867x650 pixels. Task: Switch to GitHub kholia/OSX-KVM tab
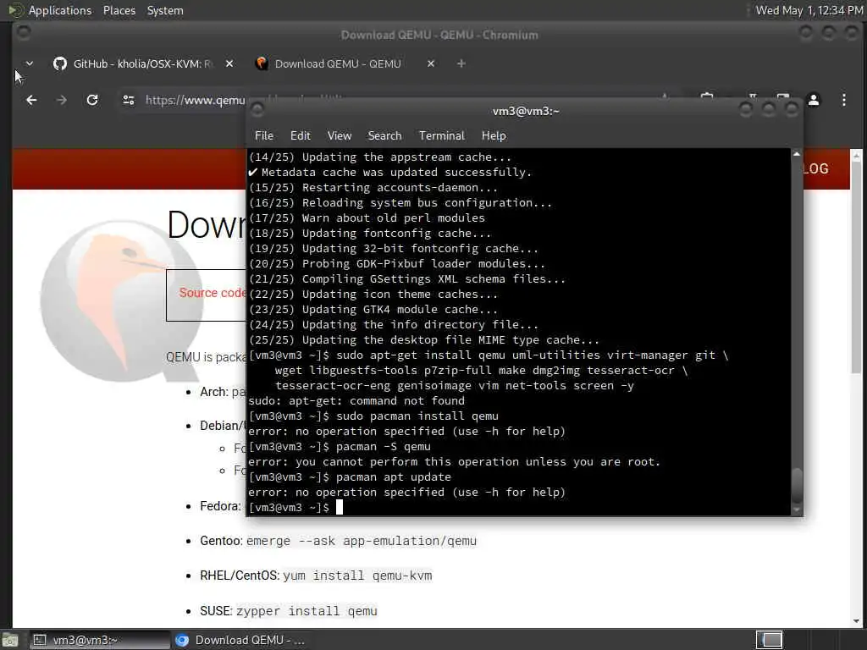(143, 63)
